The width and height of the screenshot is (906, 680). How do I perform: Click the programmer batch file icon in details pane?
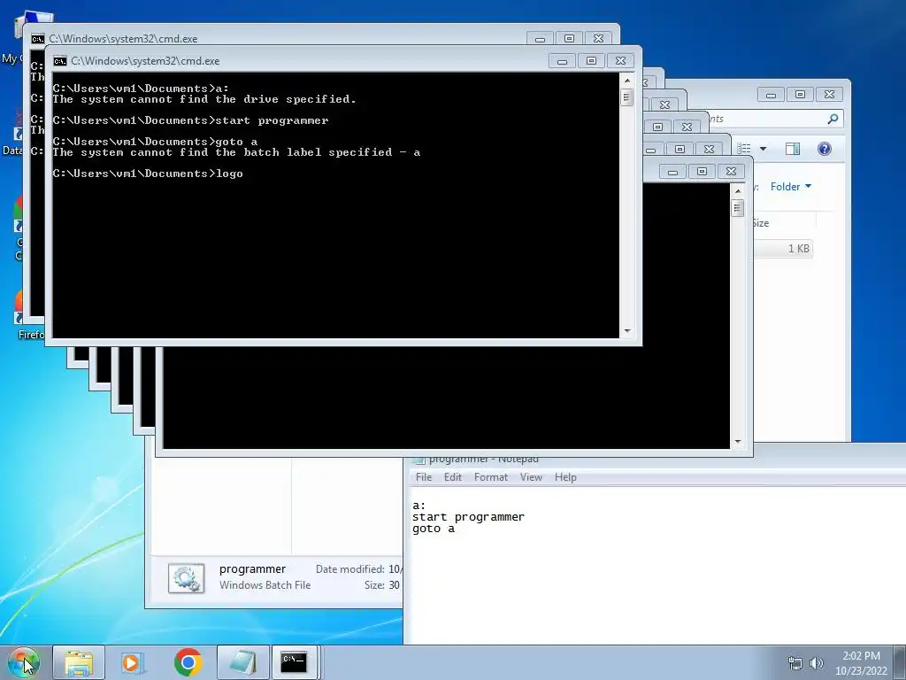(186, 577)
